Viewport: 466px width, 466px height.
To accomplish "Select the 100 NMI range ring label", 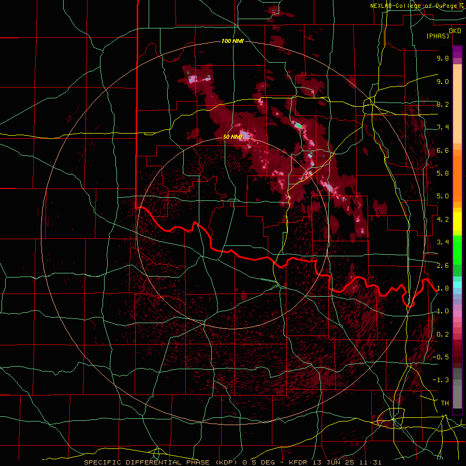I will (232, 41).
